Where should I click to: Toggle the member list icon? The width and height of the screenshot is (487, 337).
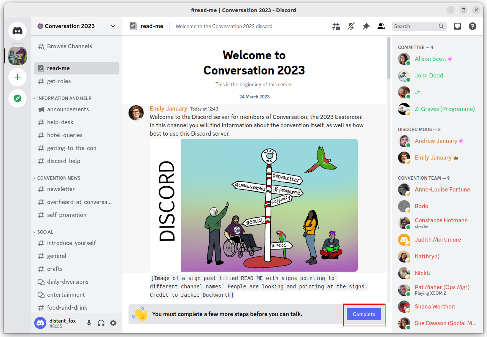click(381, 26)
